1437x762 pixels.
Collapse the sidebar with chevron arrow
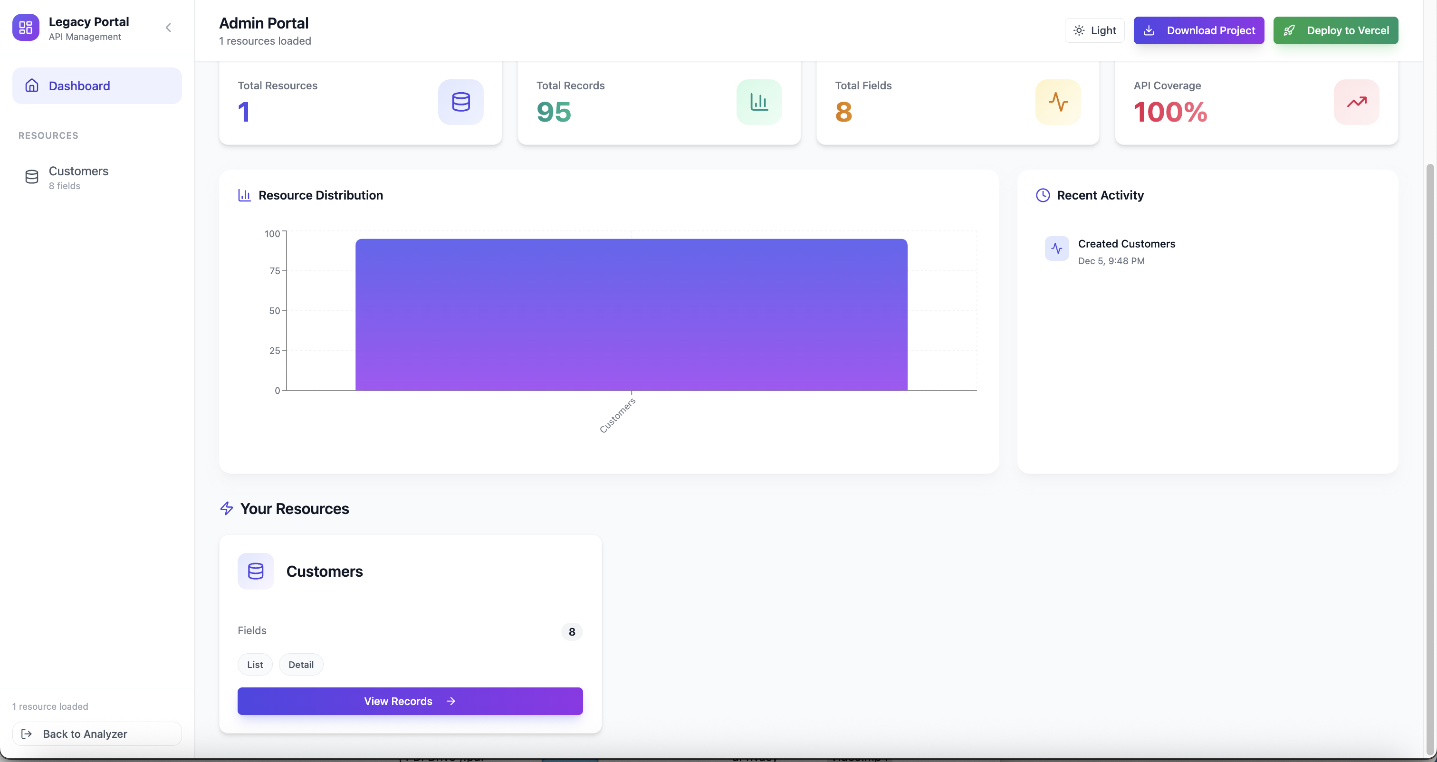[168, 28]
